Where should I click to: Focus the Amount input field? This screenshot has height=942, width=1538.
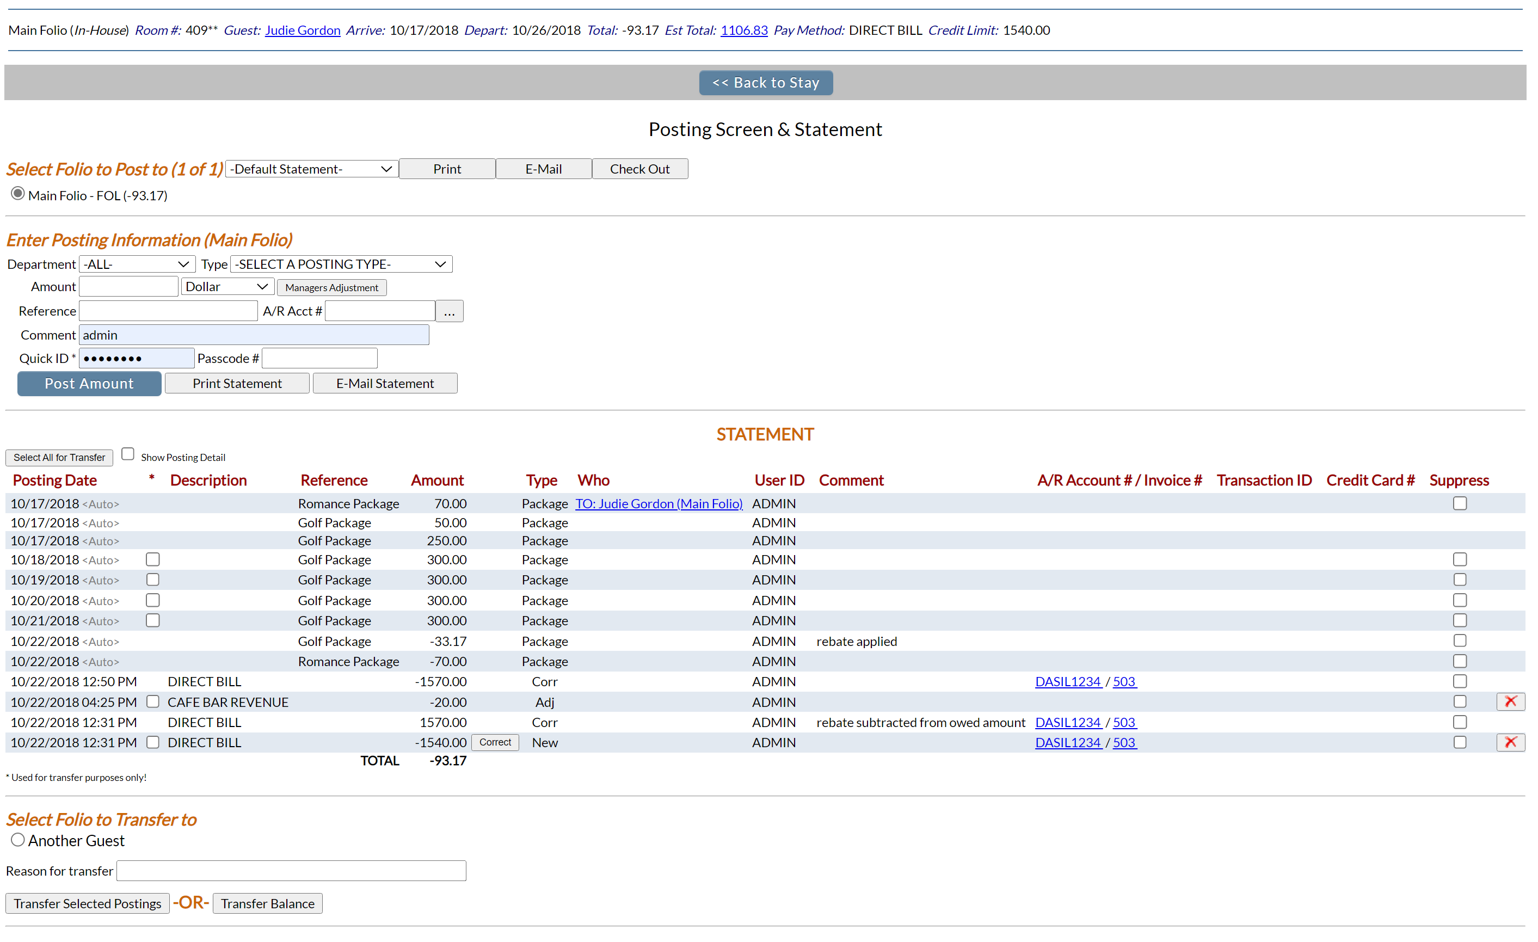128,287
